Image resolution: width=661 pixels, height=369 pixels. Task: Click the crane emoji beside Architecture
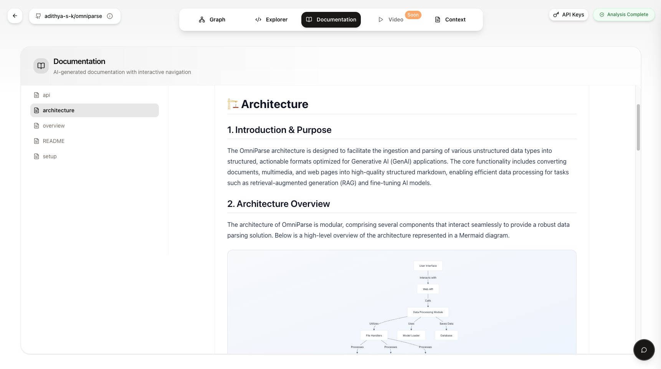point(233,104)
